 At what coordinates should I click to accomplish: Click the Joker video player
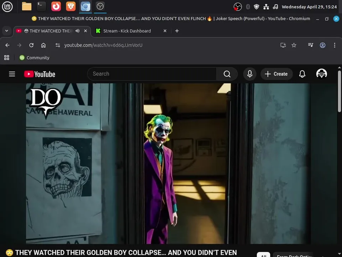tap(169, 163)
